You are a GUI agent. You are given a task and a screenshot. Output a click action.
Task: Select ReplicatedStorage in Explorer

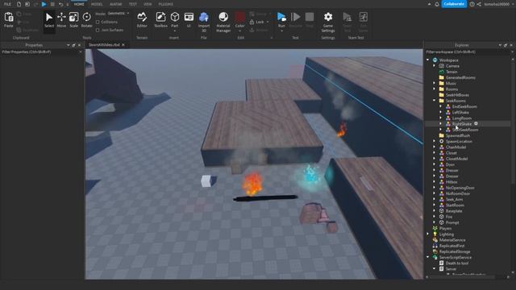pos(455,251)
